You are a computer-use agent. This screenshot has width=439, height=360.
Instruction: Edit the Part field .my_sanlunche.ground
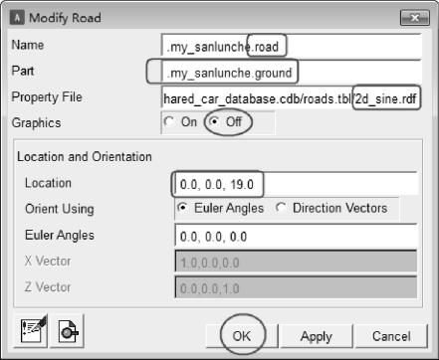click(x=292, y=73)
